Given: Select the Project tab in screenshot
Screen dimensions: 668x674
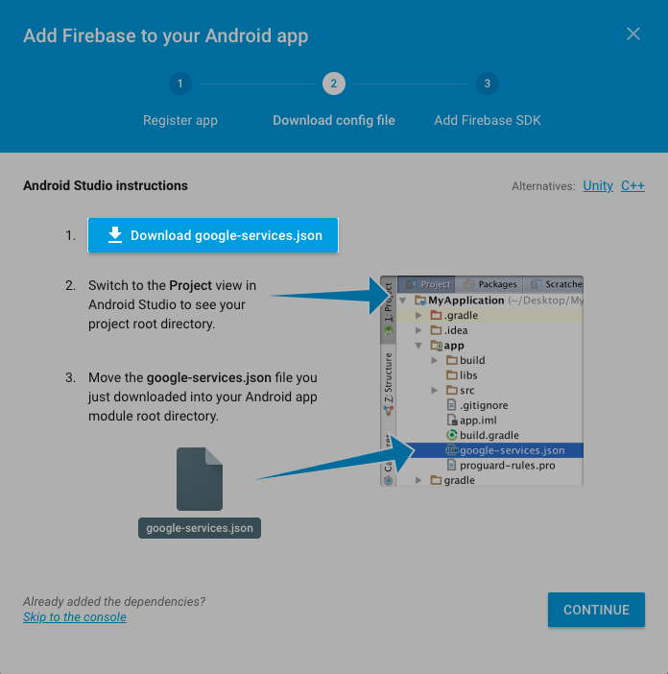Looking at the screenshot, I should coord(427,284).
